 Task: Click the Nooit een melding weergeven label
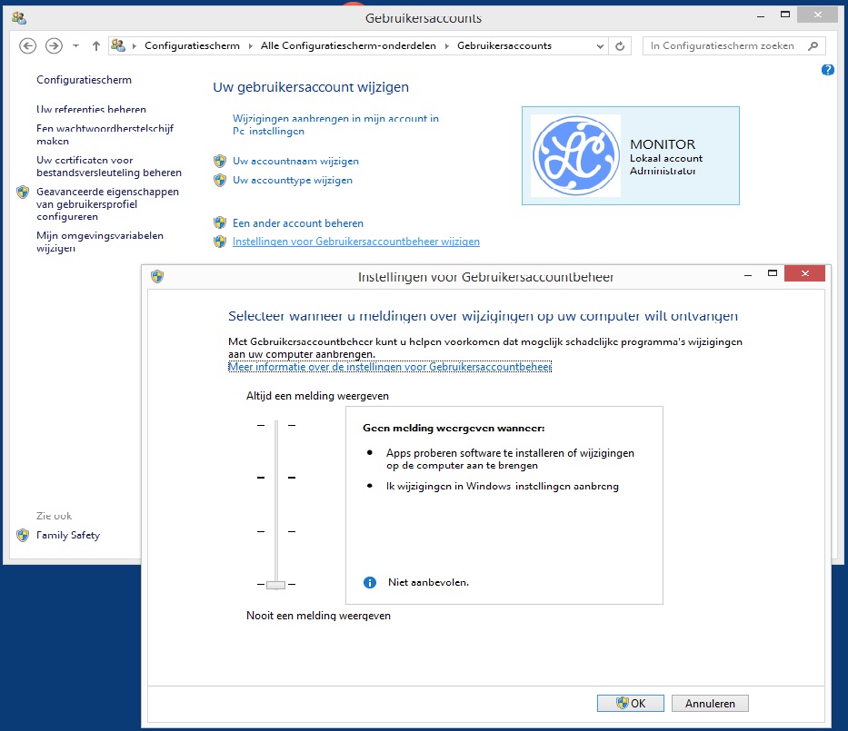318,616
